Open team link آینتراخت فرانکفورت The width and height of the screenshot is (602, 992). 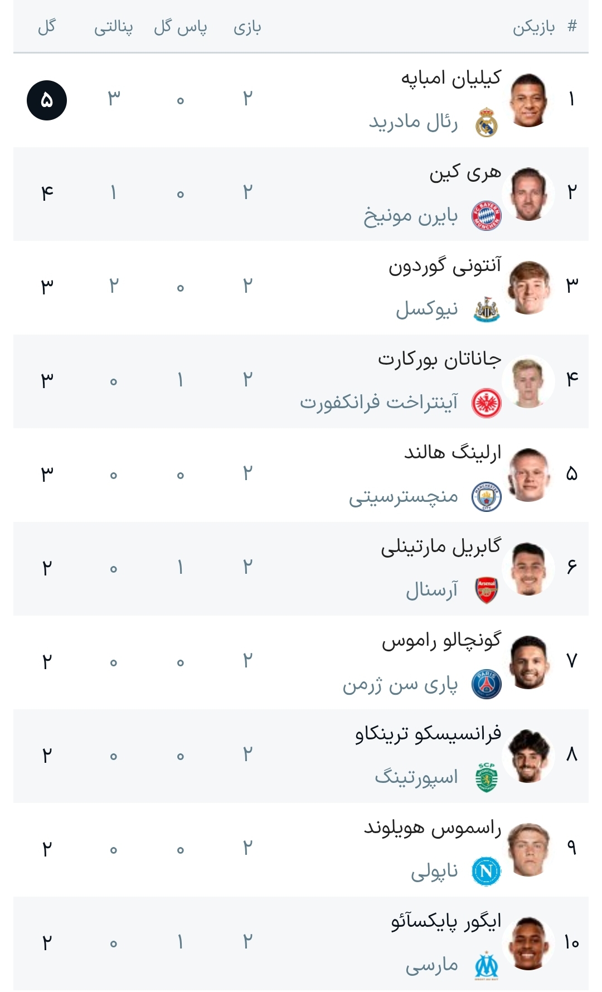(x=379, y=402)
